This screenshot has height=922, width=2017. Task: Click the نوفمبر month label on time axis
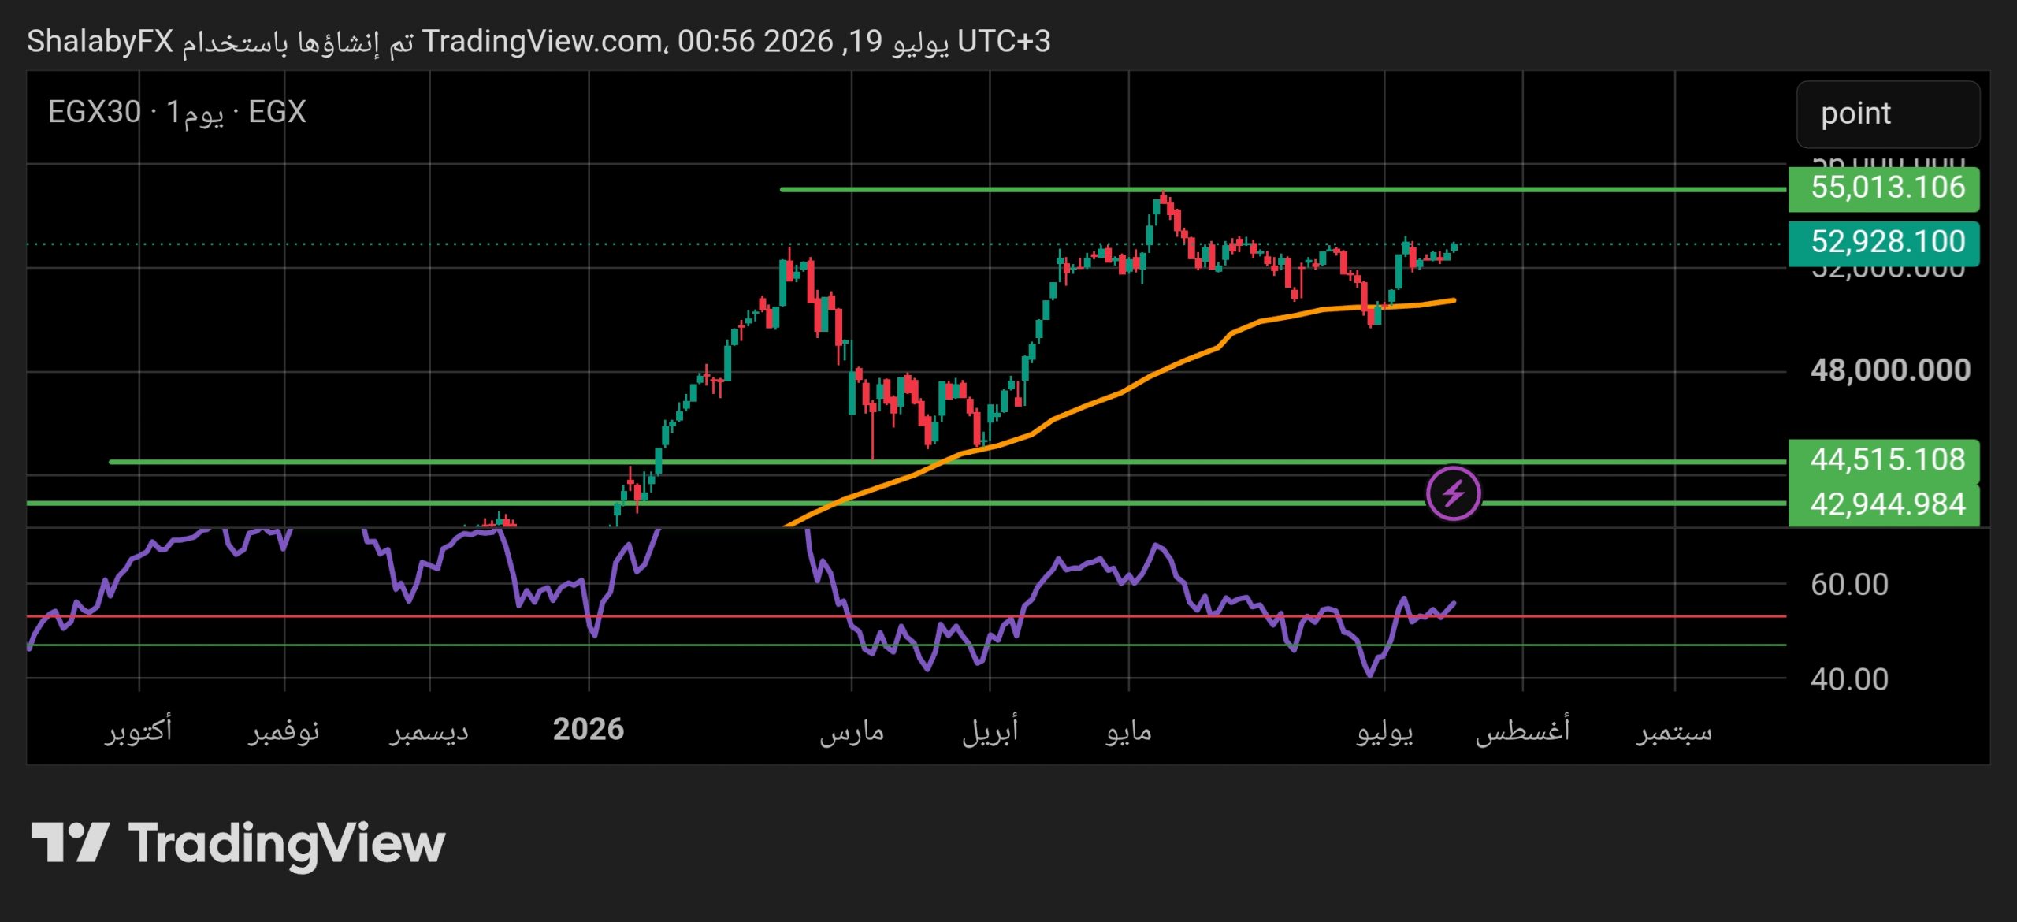284,731
